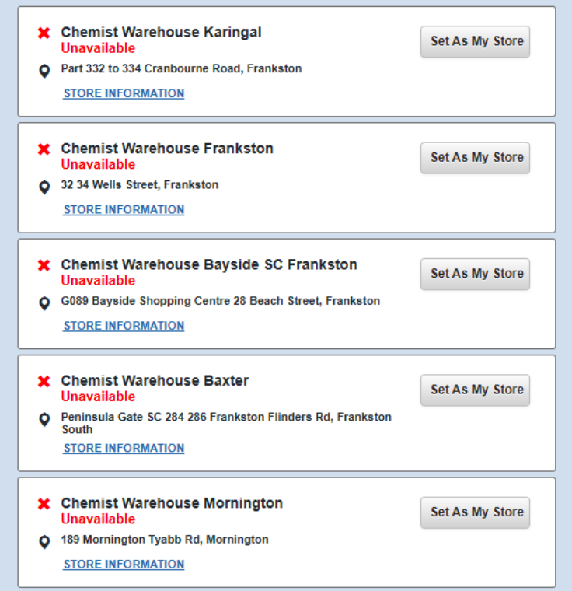Click the map pin beside Mornington Tyabb Rd address

(44, 541)
